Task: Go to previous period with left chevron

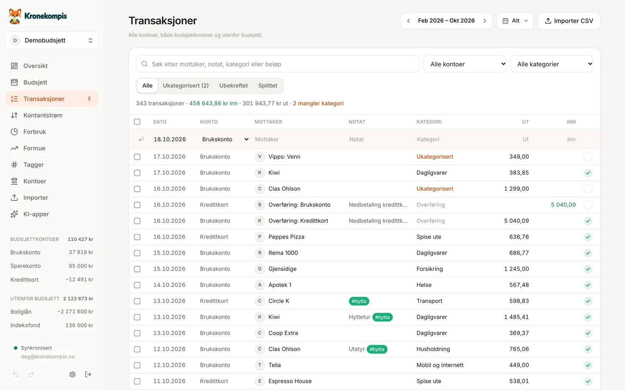Action: (x=408, y=21)
